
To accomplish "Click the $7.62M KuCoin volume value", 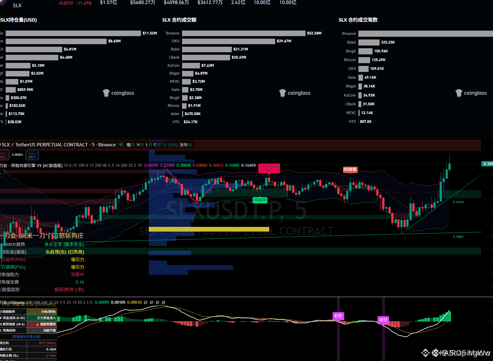I will [x=208, y=65].
